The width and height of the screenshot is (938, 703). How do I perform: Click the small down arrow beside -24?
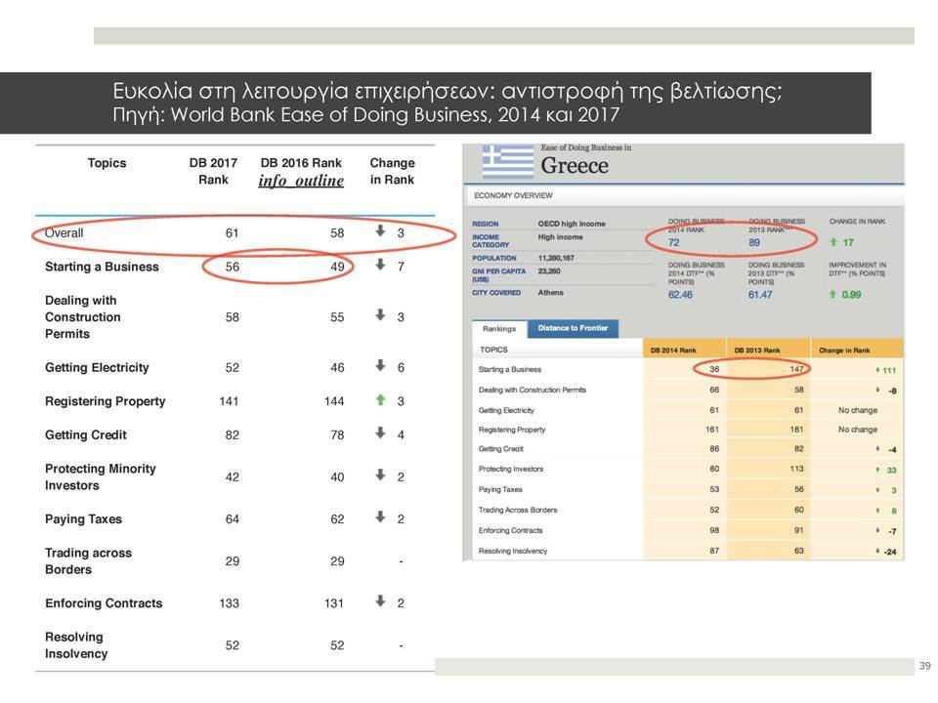877,551
